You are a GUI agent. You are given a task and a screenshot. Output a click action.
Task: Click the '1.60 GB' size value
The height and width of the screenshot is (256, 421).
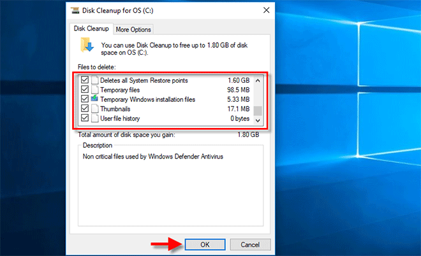click(x=239, y=80)
